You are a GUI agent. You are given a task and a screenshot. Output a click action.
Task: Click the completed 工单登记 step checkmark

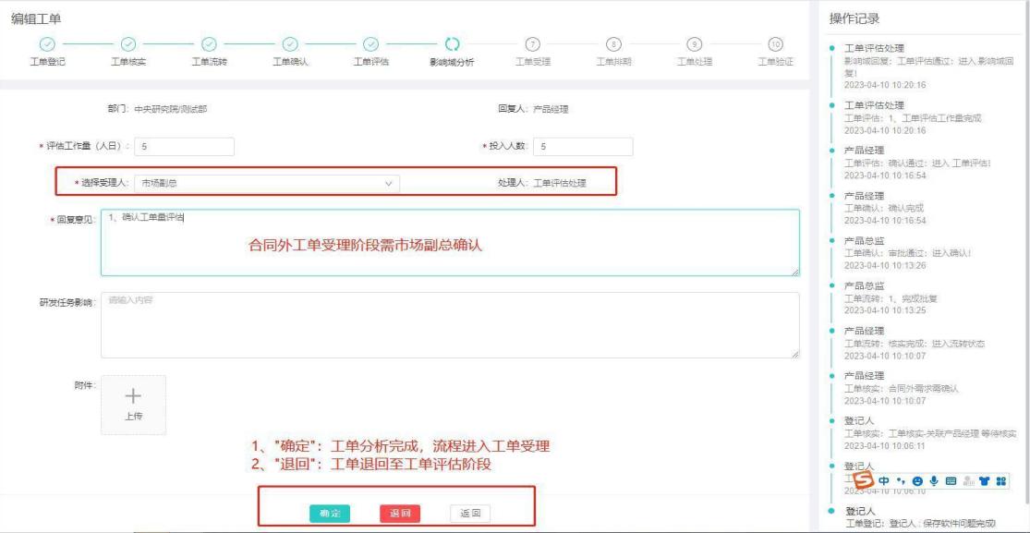coord(48,43)
